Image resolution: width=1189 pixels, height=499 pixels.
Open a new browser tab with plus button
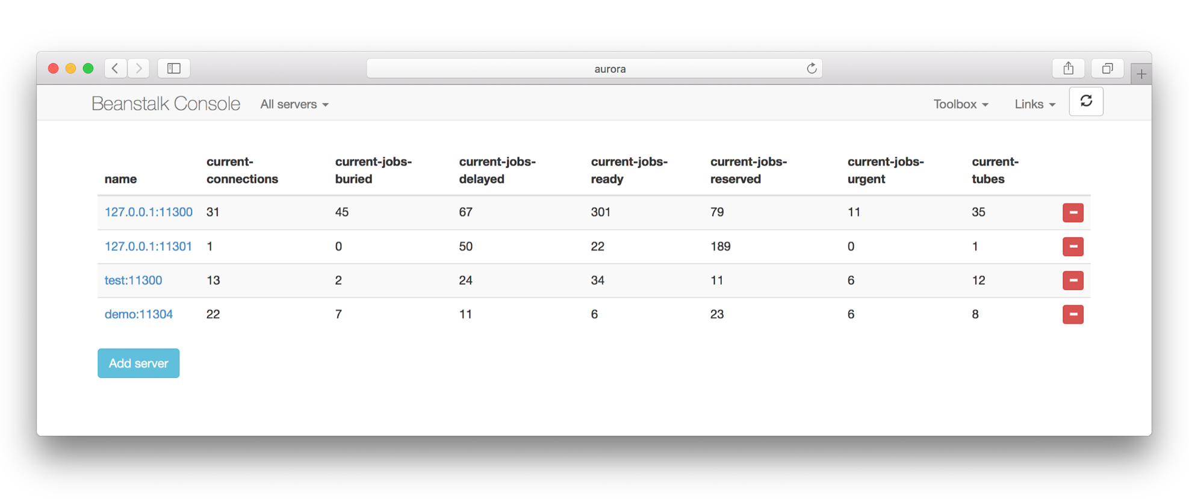point(1141,74)
